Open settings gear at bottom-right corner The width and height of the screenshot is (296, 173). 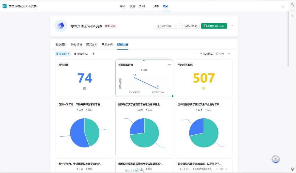(292, 169)
